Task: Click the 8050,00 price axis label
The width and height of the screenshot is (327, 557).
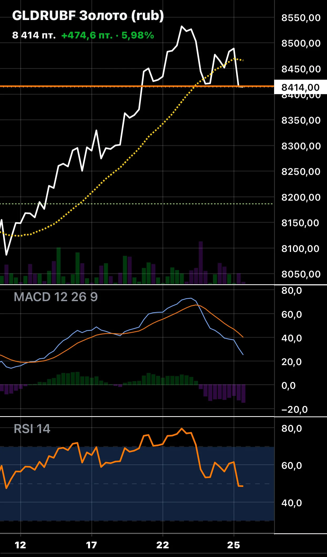Action: (x=301, y=274)
